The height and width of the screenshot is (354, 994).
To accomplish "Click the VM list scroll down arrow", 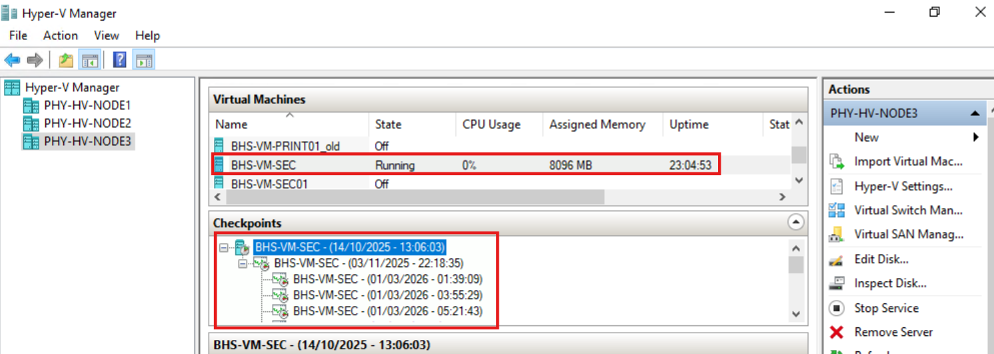I will click(x=799, y=181).
